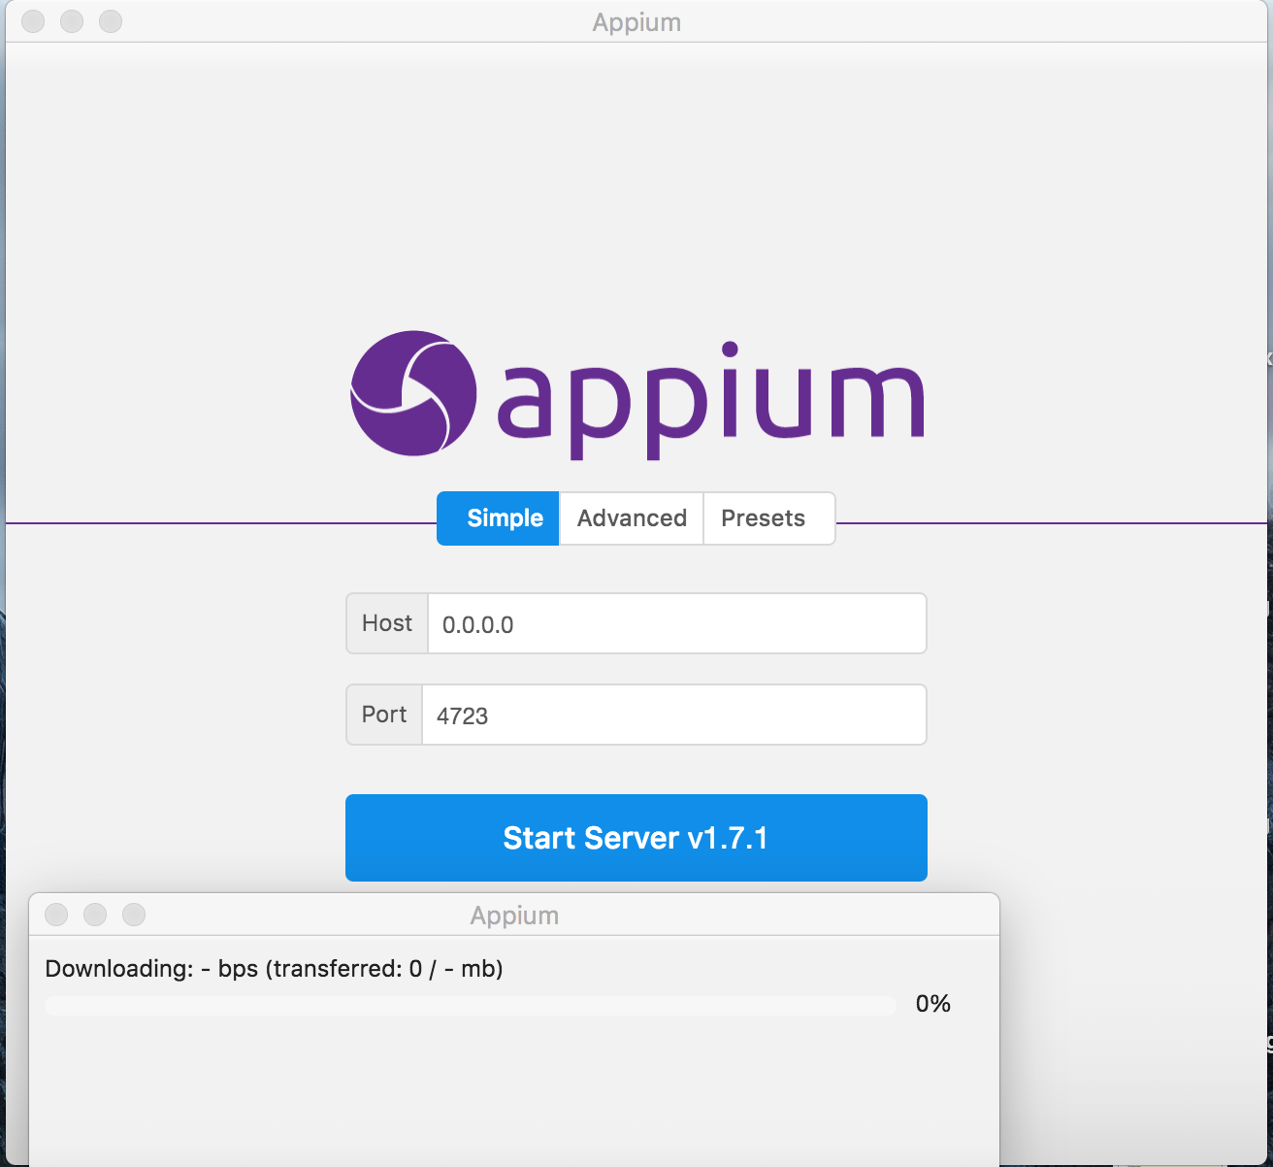Click the Appium logo
The image size is (1273, 1167).
636,394
